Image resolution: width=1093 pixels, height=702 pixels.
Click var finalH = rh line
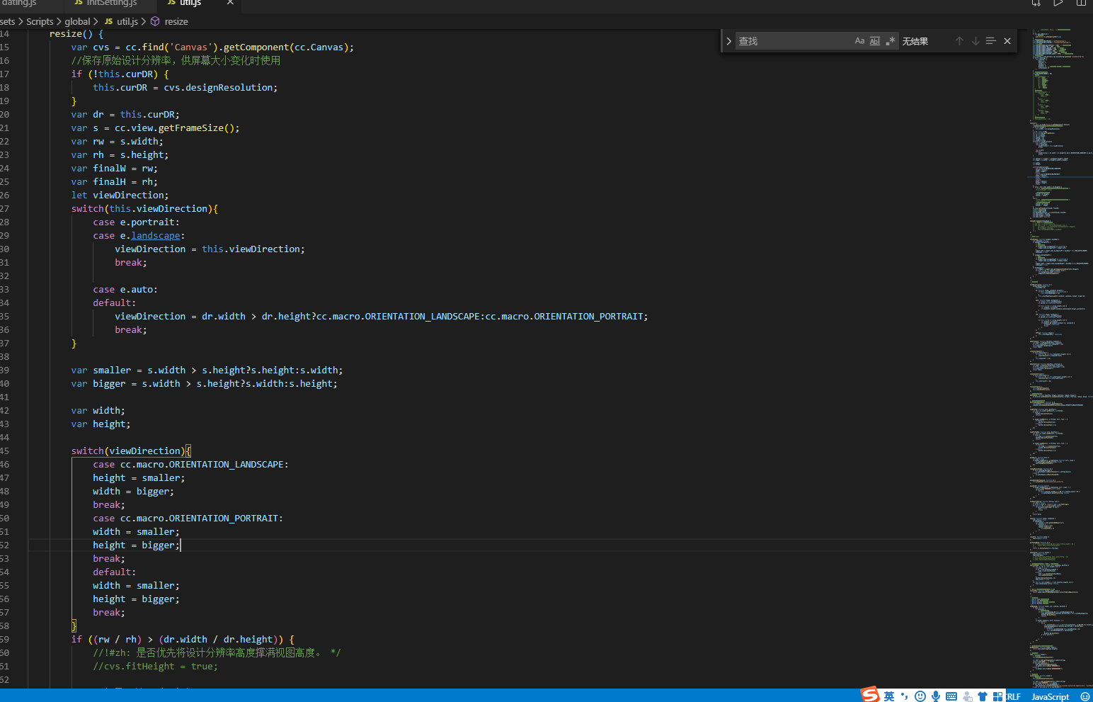114,182
